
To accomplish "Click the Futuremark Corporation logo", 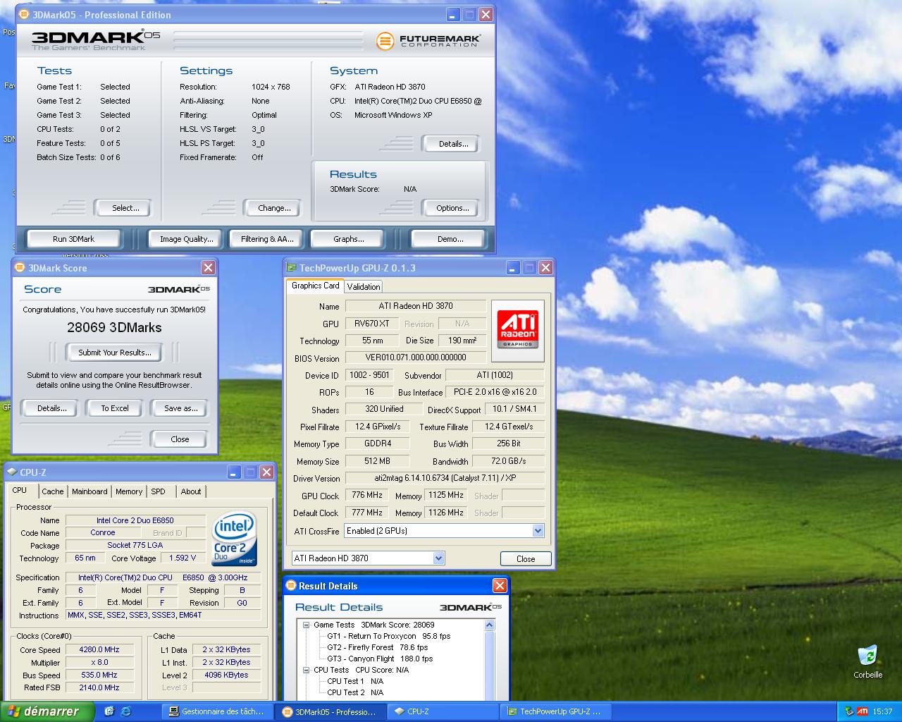I will point(428,41).
